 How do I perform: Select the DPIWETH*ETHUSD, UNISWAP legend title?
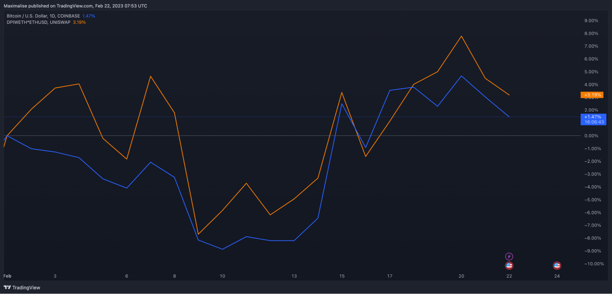tap(39, 22)
